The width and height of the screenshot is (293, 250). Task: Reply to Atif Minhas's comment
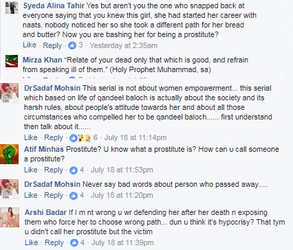[x=54, y=170]
